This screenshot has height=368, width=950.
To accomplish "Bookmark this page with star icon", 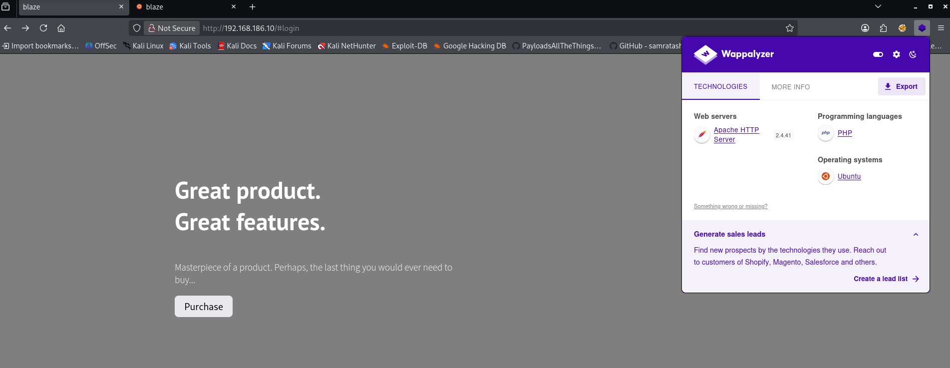I will click(x=789, y=28).
